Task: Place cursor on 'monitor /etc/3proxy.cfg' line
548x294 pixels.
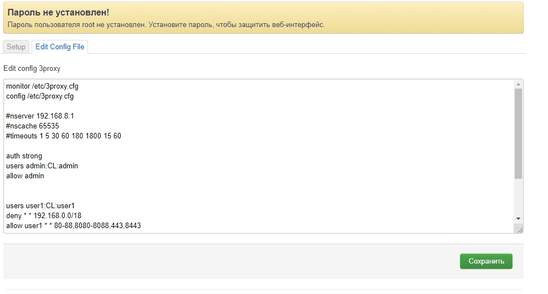Action: [46, 86]
